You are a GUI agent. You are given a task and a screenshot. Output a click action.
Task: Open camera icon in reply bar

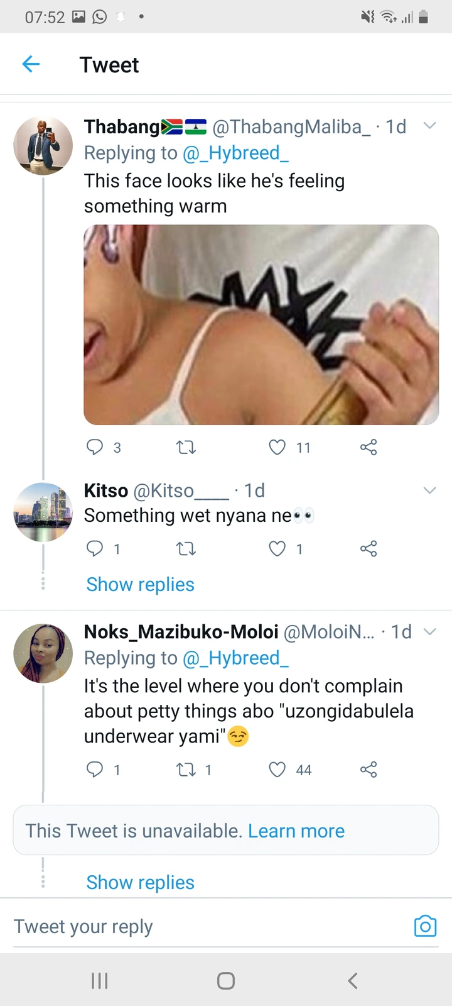(x=425, y=926)
